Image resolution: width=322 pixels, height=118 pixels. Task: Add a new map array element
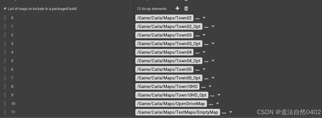[177, 8]
